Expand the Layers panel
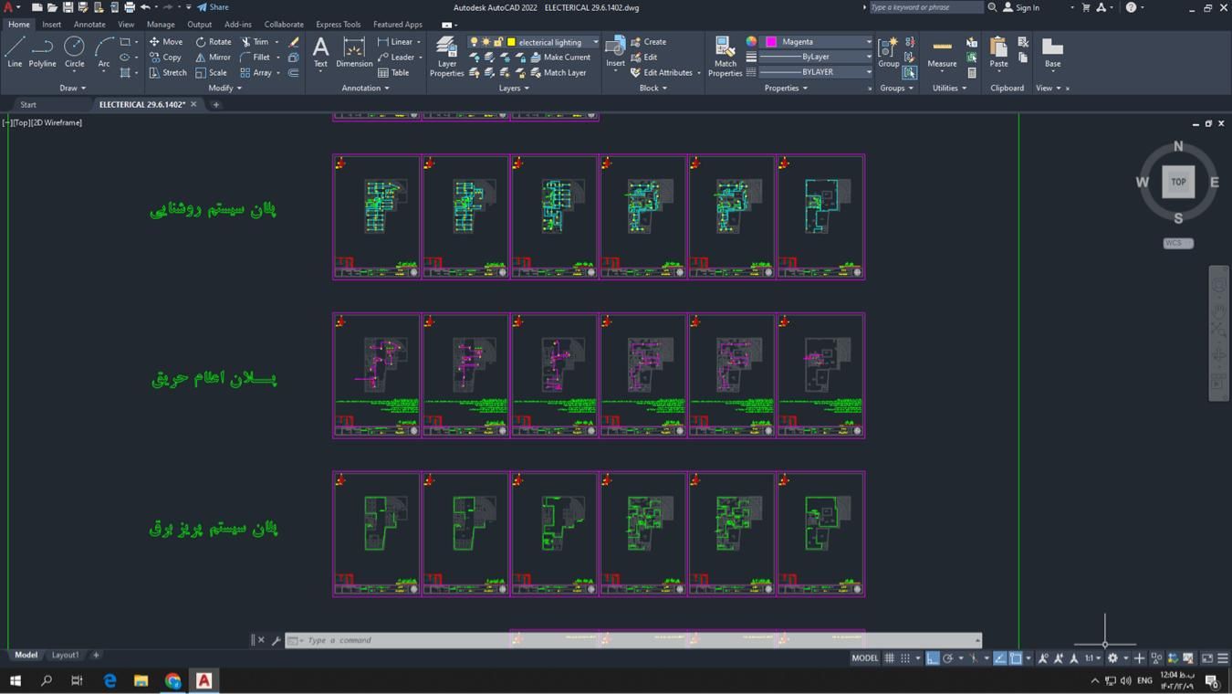 pos(514,89)
